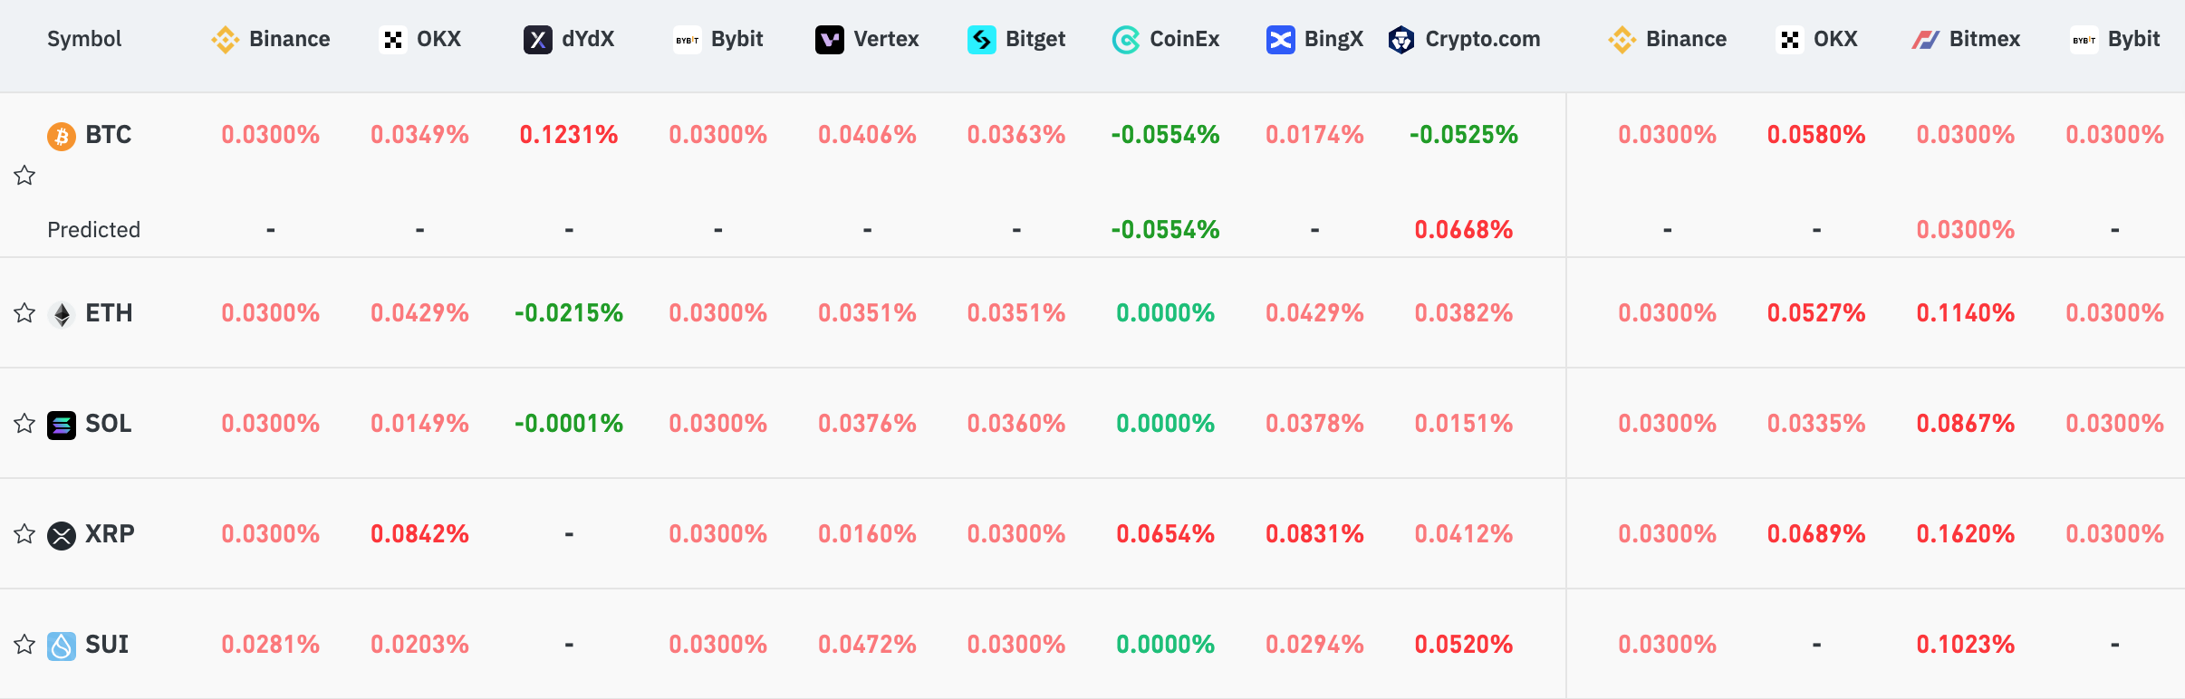Click the Symbol column header
The image size is (2185, 699).
click(84, 39)
